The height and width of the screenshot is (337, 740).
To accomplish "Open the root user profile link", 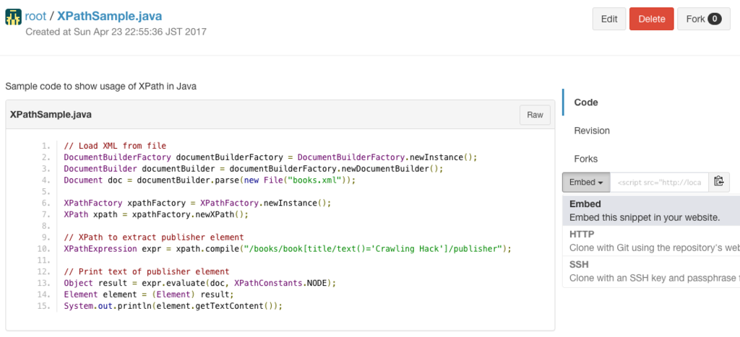I will 36,17.
